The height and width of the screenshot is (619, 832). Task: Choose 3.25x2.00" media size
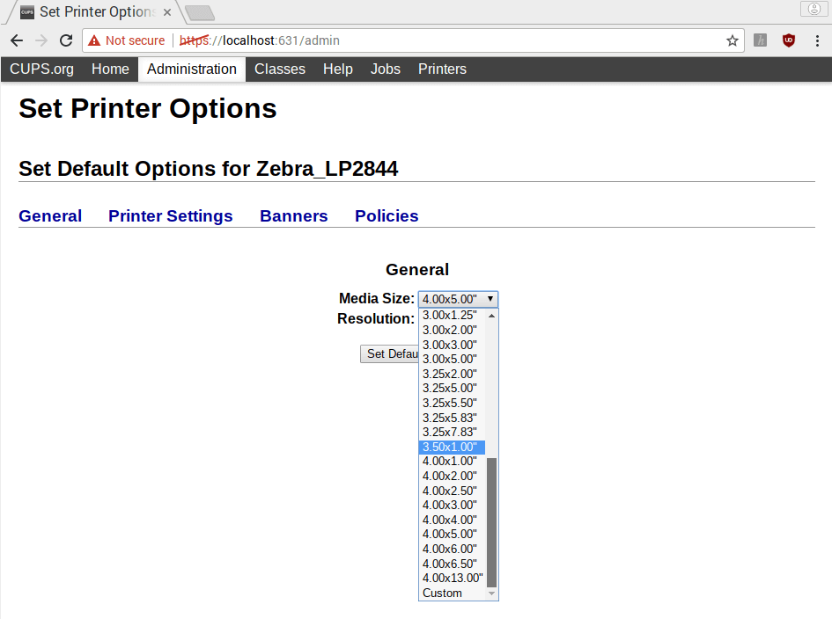(452, 375)
